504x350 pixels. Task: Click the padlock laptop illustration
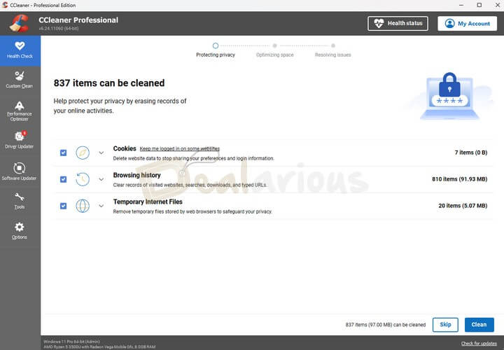tap(449, 97)
